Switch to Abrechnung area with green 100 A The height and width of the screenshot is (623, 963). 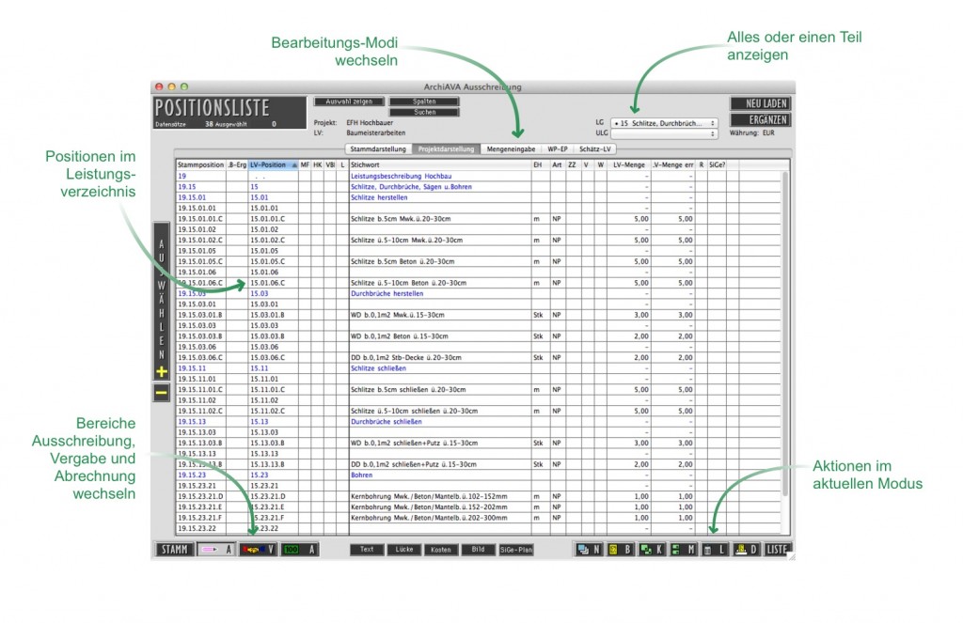click(x=300, y=550)
